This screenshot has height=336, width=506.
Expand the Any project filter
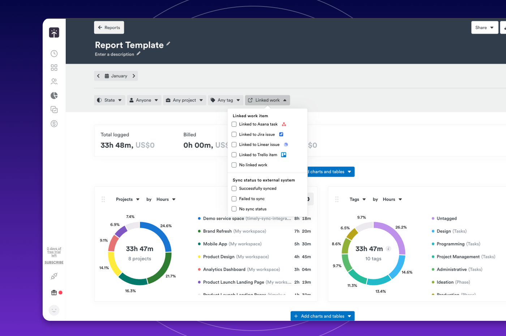pos(184,100)
